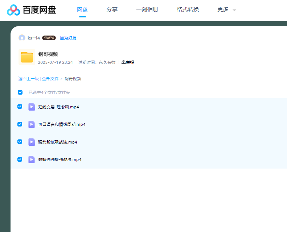Uncheck the 短线交易-理念篇.mp4 checkbox
Viewport: 287px width, 232px height.
[x=20, y=107]
